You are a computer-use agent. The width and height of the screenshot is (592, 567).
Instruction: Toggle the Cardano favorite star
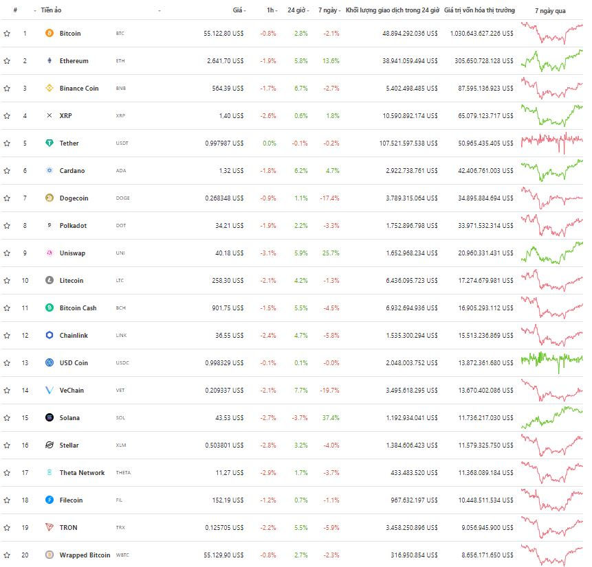7,171
